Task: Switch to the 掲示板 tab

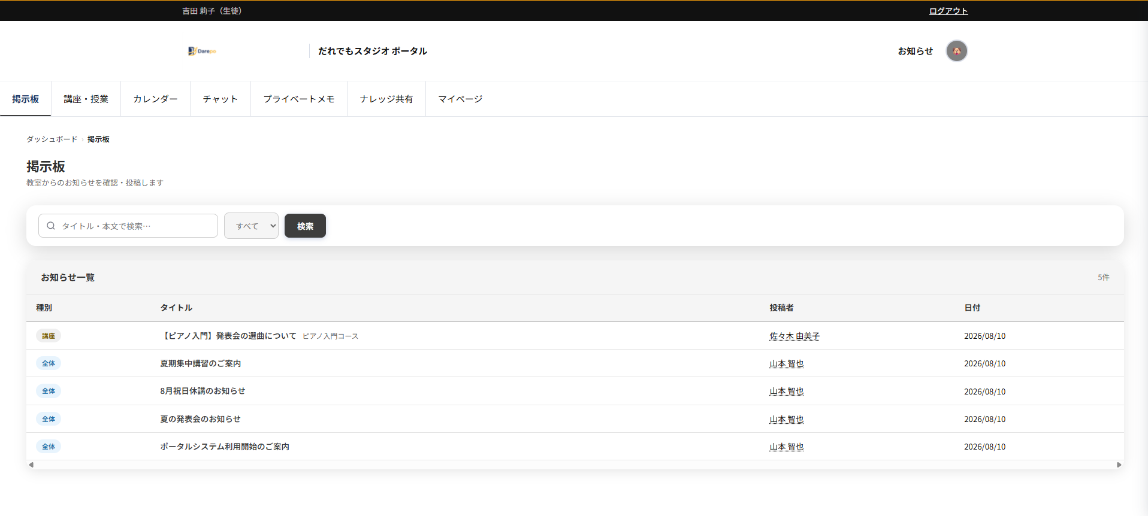Action: [25, 99]
